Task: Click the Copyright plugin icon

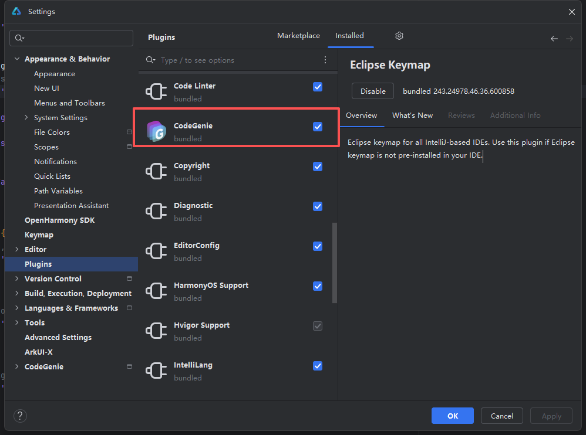Action: 156,171
